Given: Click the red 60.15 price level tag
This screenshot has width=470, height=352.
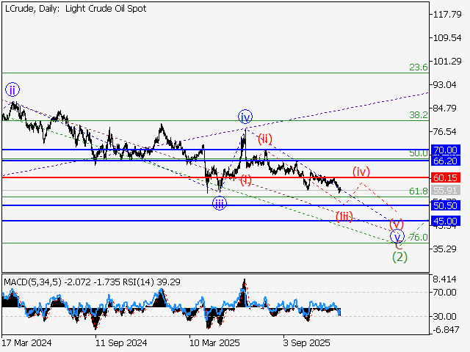Looking at the screenshot, I should pos(445,177).
